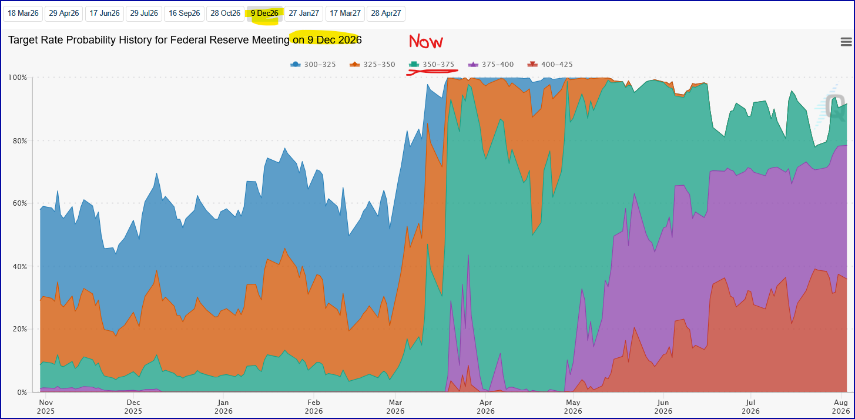Toggle the 300-325 series legend item
Screen dimensions: 855x419
tap(313, 64)
